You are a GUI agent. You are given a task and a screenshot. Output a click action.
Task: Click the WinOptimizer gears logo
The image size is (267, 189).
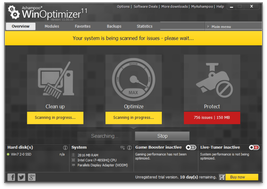14,12
